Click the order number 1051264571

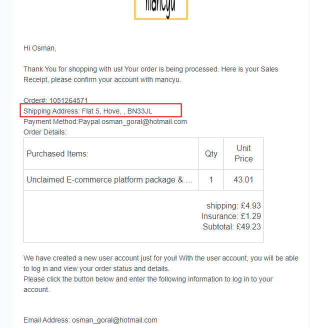(x=68, y=100)
